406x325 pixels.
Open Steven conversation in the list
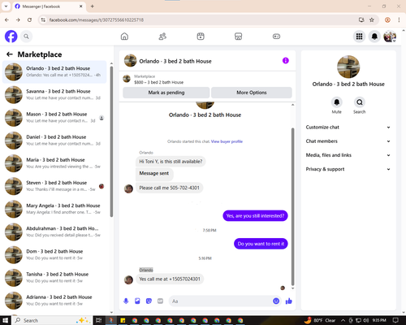click(x=54, y=186)
